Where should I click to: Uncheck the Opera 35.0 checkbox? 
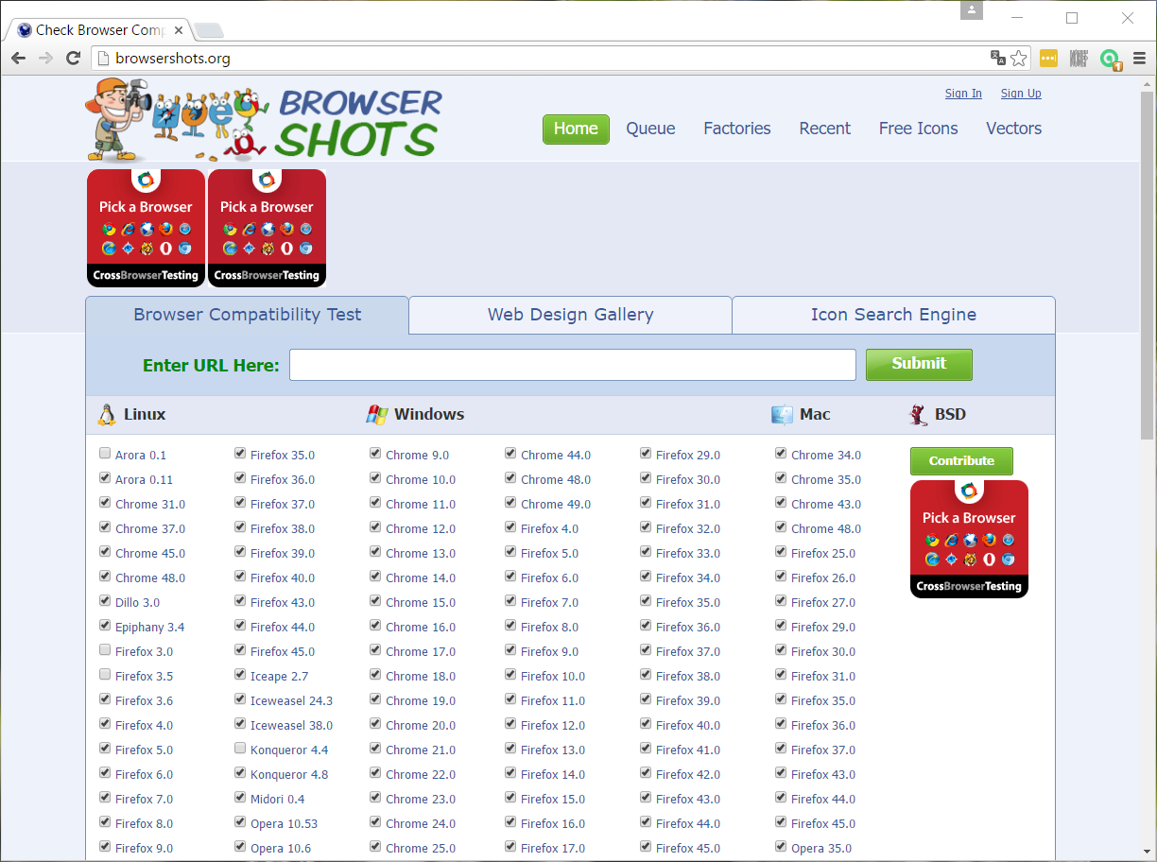(781, 847)
